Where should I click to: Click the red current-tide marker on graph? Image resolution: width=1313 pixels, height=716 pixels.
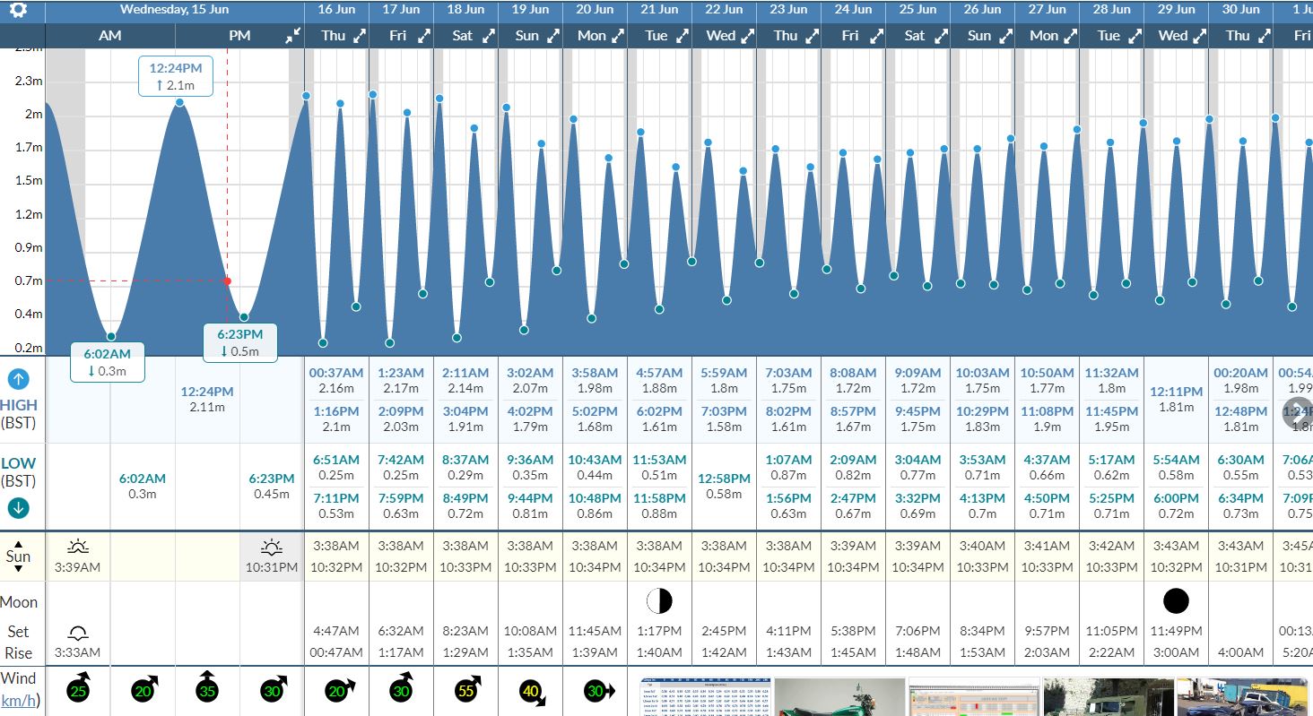pos(227,281)
